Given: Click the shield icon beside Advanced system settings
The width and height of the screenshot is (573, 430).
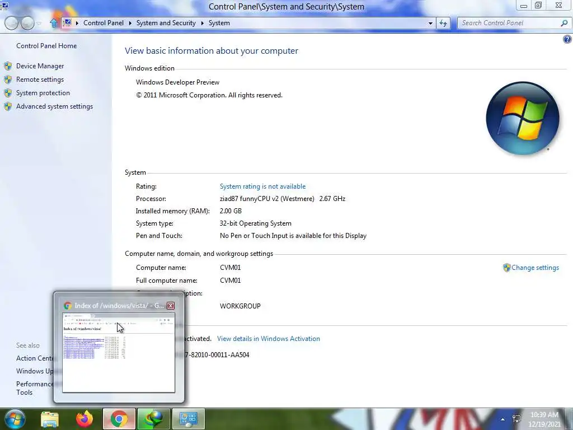Looking at the screenshot, I should tap(8, 107).
